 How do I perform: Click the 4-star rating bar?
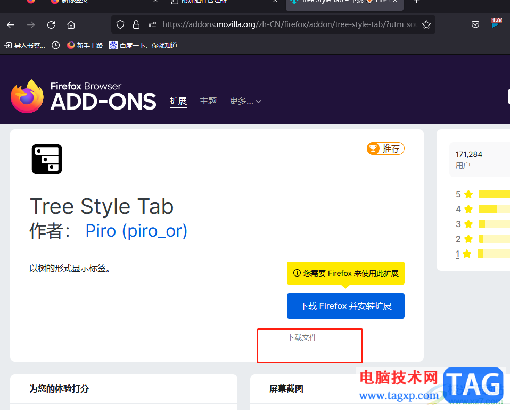click(x=495, y=209)
